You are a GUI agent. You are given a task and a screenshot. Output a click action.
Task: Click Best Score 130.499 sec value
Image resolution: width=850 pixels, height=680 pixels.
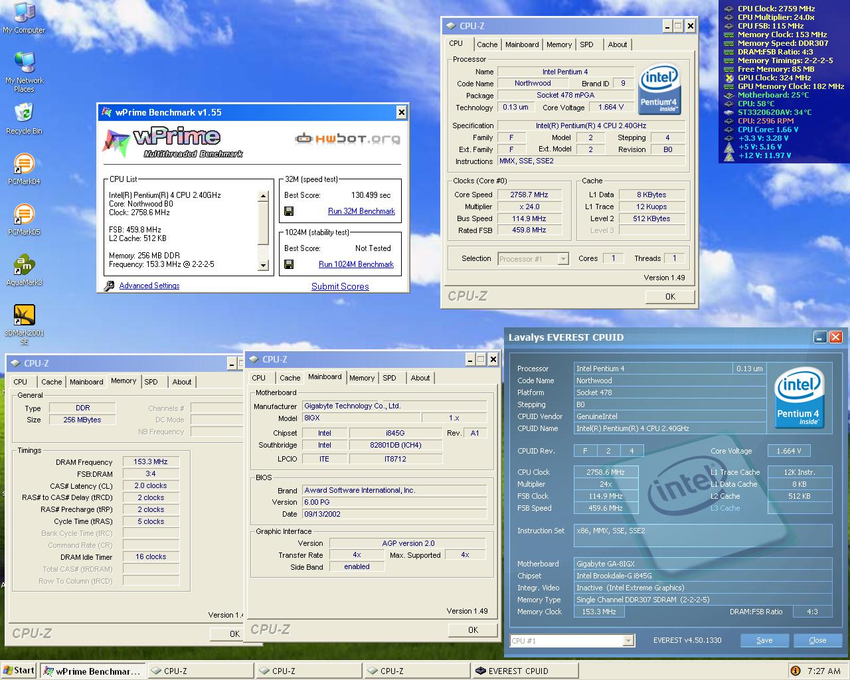pyautogui.click(x=371, y=195)
